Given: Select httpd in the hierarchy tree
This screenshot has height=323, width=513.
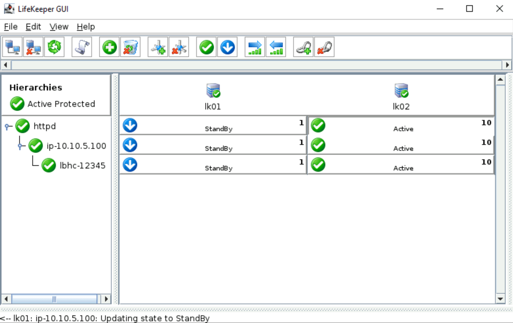Looking at the screenshot, I should [45, 126].
